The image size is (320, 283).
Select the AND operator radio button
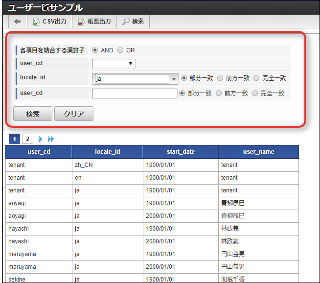[x=95, y=50]
